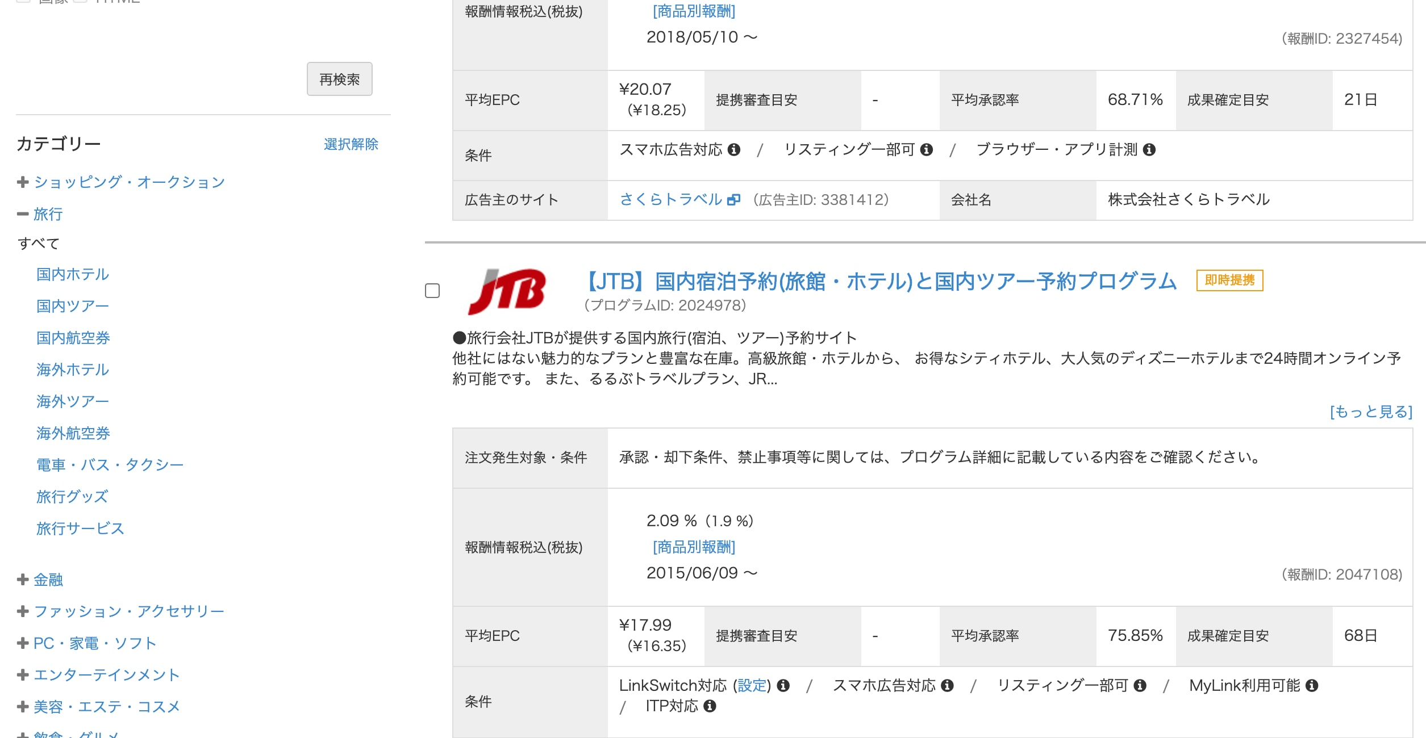
Task: Click ¥17.99 average EPC value
Action: [645, 625]
